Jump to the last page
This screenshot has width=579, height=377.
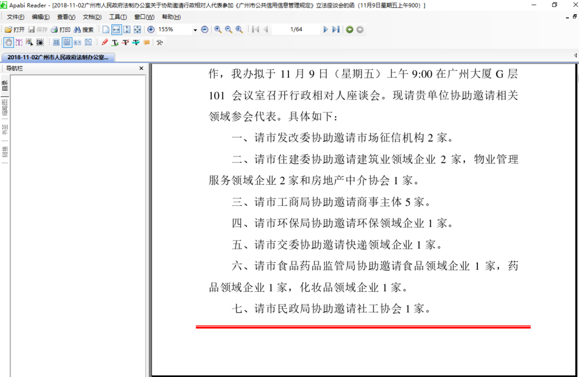335,29
